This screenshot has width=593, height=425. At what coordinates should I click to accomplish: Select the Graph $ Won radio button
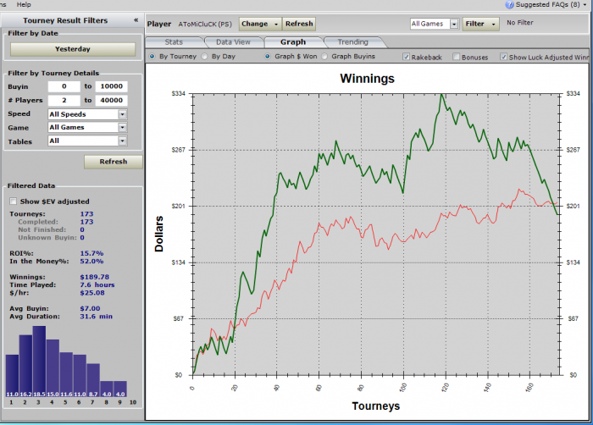click(x=268, y=57)
